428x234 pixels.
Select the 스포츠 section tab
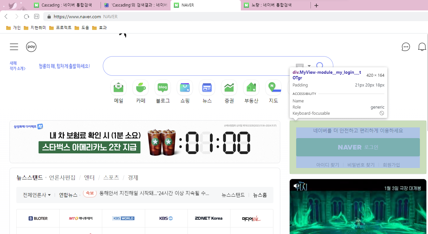click(111, 177)
